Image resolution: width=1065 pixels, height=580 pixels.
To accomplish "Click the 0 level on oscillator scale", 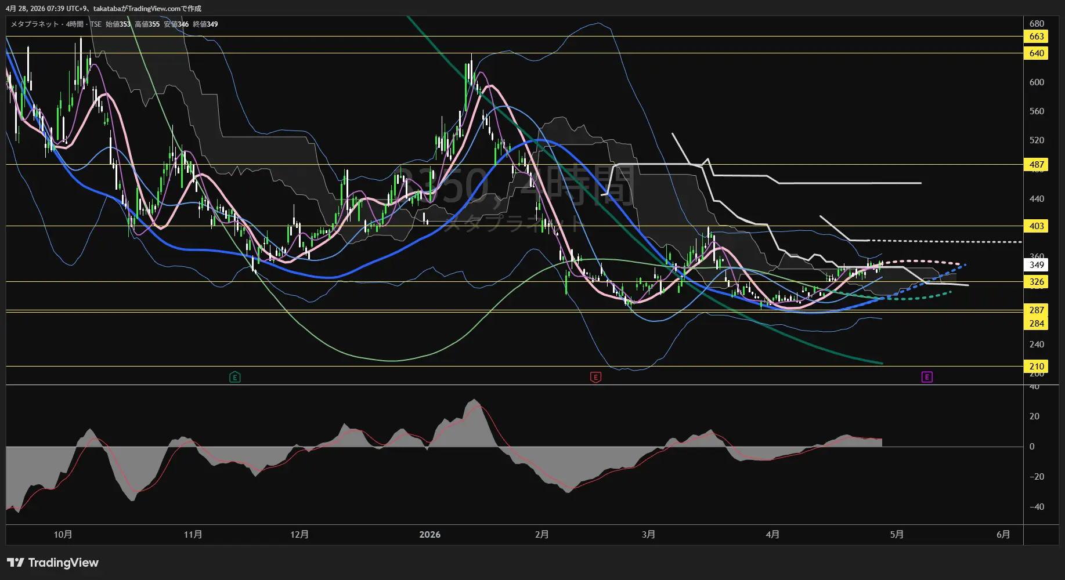I will pyautogui.click(x=1031, y=447).
